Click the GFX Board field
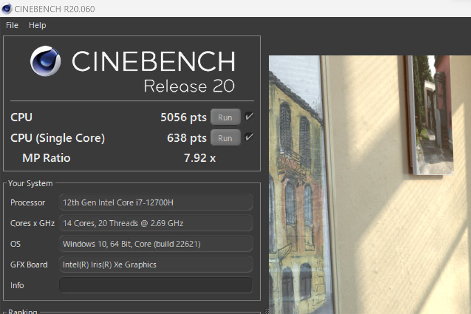This screenshot has height=314, width=471. tap(155, 265)
